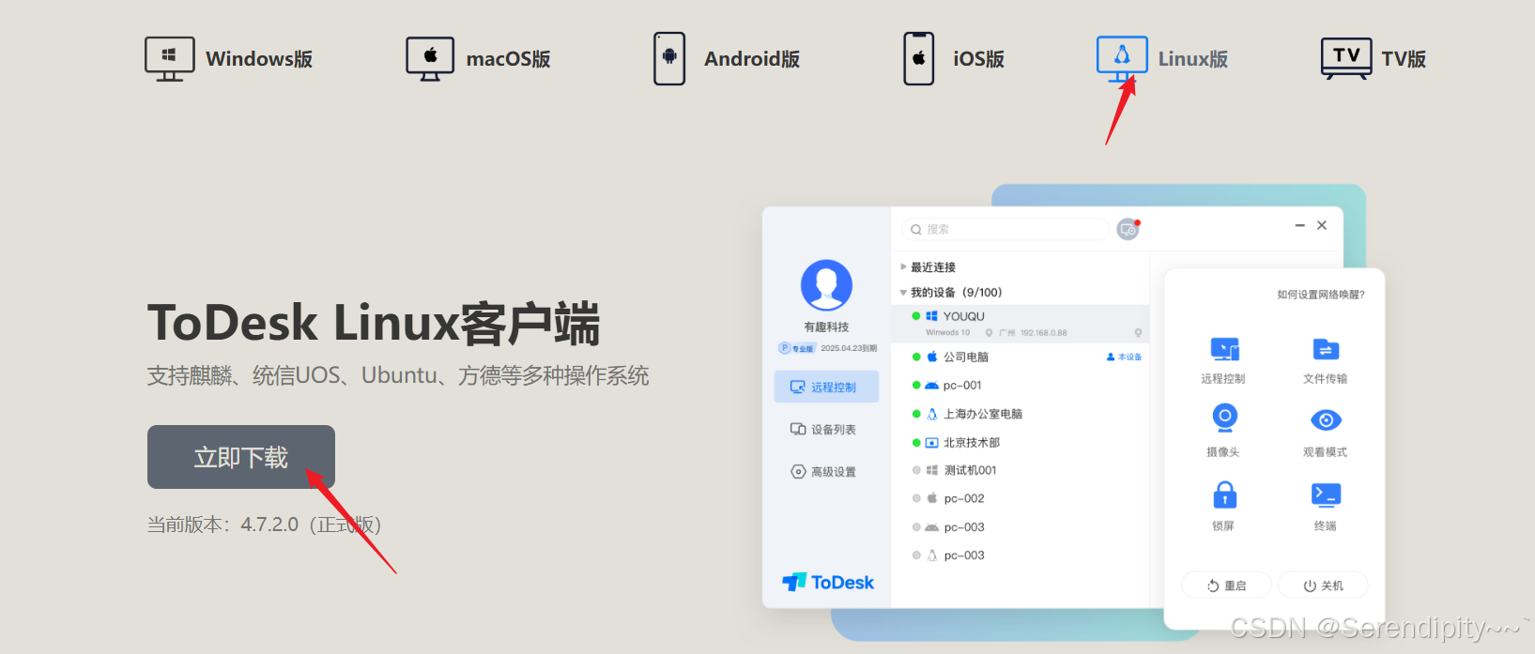
Task: Click the blue user avatar in ToDesk window
Action: click(826, 285)
